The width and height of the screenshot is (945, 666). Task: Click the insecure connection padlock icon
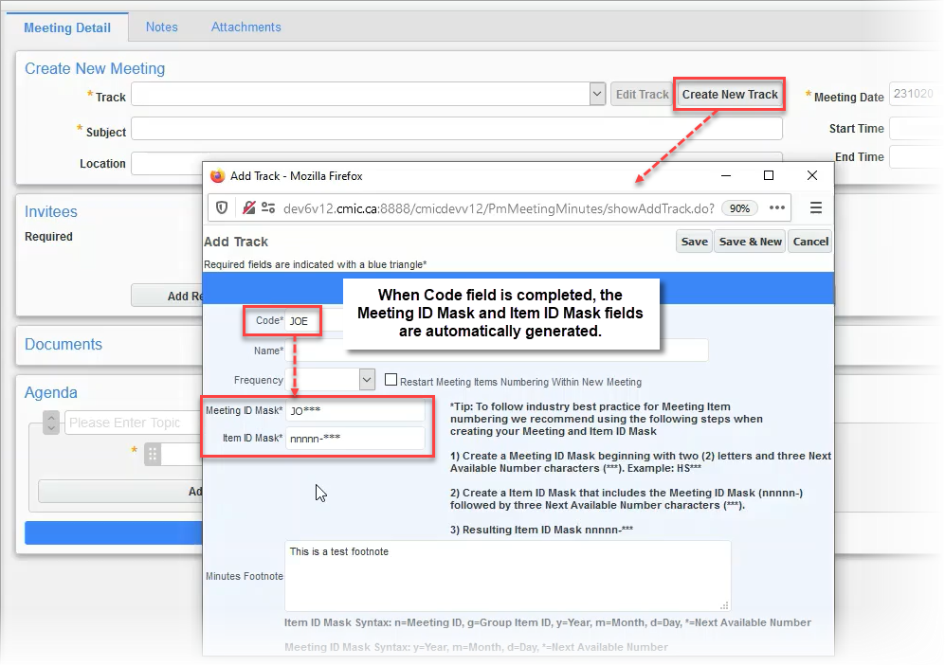click(x=248, y=207)
